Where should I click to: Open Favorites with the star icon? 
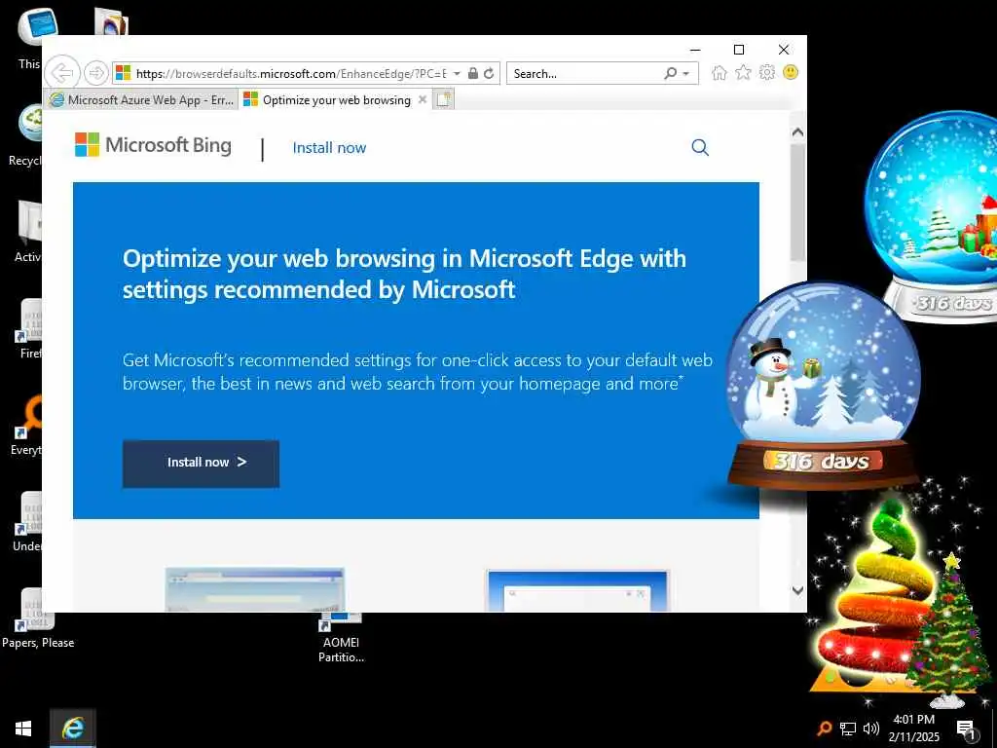click(743, 72)
